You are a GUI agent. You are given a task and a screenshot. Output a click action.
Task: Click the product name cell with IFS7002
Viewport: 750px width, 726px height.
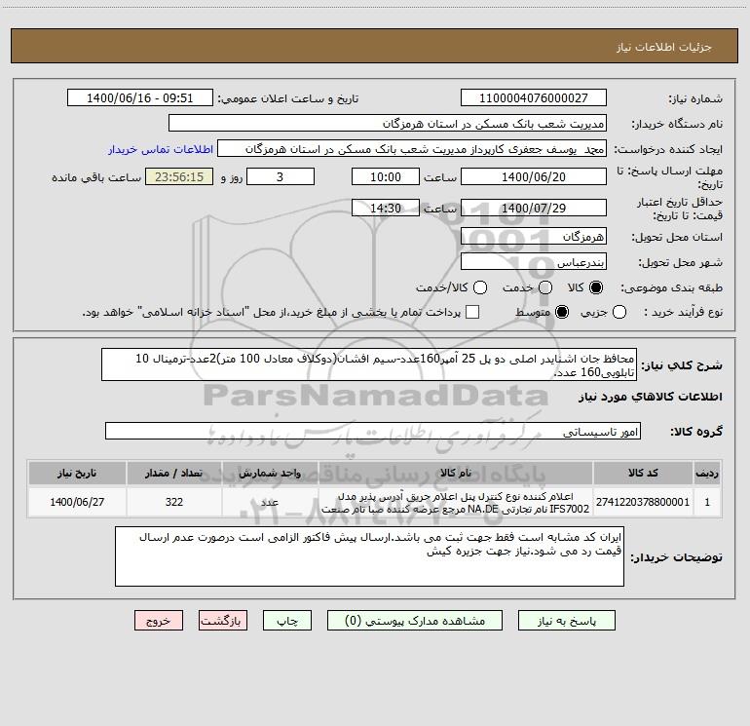click(456, 502)
